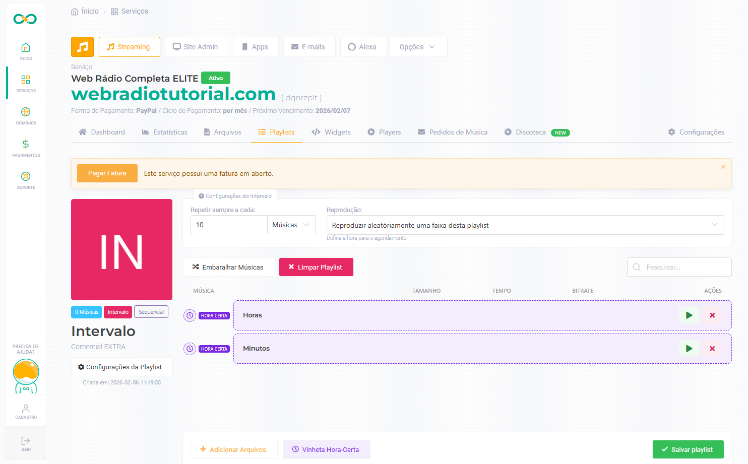
Task: Open Domínios globe icon in sidebar
Action: 26,112
